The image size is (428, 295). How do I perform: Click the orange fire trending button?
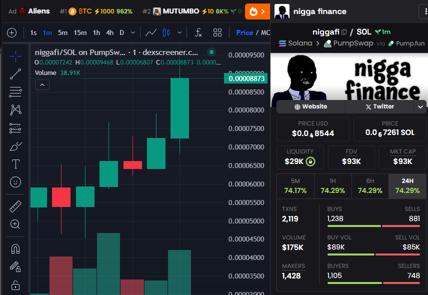coord(257,11)
